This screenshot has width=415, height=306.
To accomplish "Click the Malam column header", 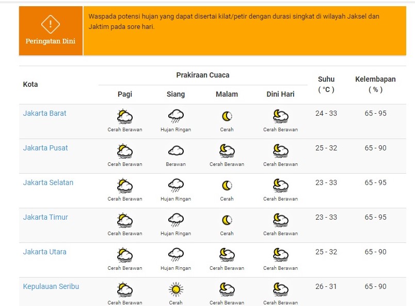I will coord(227,94).
